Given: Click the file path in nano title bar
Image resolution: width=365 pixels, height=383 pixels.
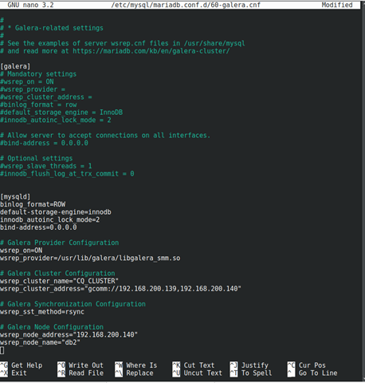Looking at the screenshot, I should pos(186,5).
